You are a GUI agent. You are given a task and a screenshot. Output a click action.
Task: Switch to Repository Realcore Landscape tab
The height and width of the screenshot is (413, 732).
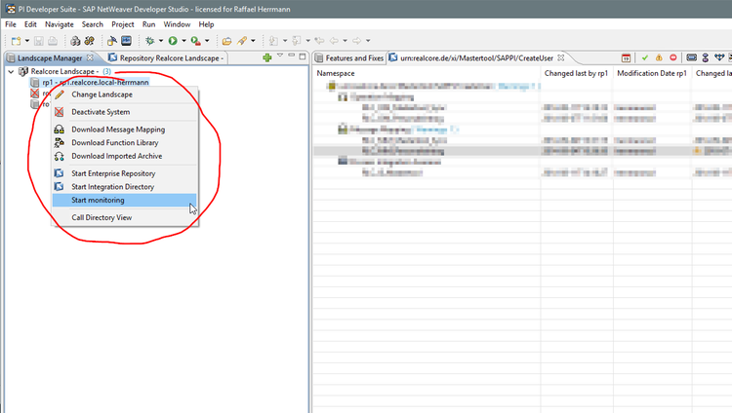tap(166, 57)
